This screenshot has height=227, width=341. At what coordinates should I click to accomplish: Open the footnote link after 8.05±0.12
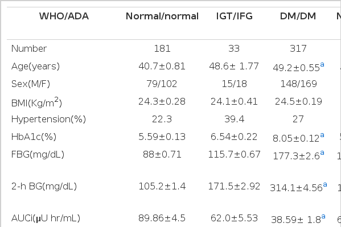click(322, 135)
